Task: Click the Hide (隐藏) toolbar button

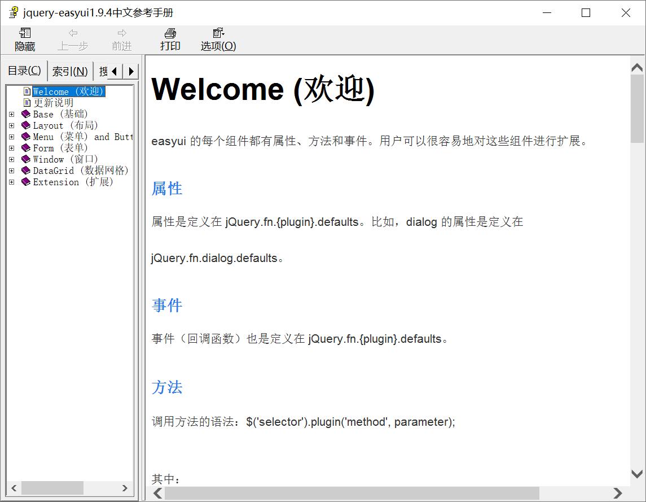Action: (x=25, y=40)
